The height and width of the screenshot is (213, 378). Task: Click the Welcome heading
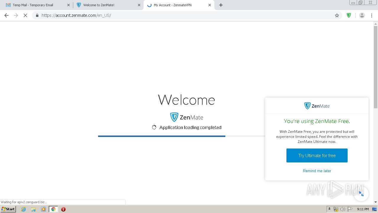pyautogui.click(x=187, y=100)
